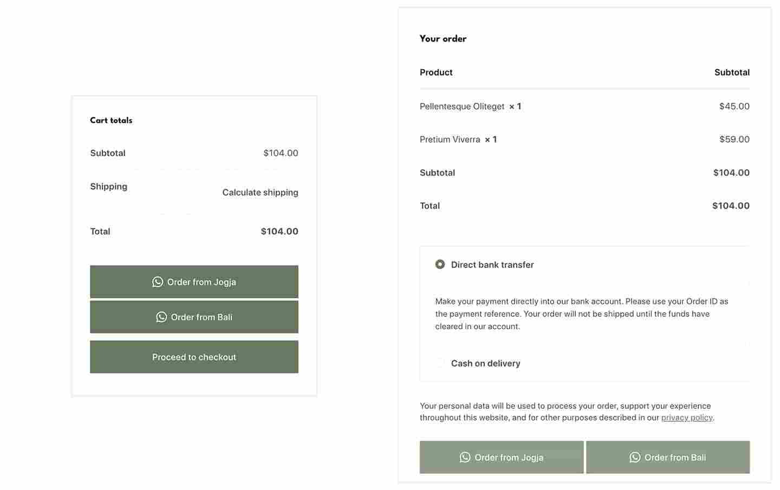Select Direct bank transfer payment option
This screenshot has height=490, width=780.
tap(440, 264)
